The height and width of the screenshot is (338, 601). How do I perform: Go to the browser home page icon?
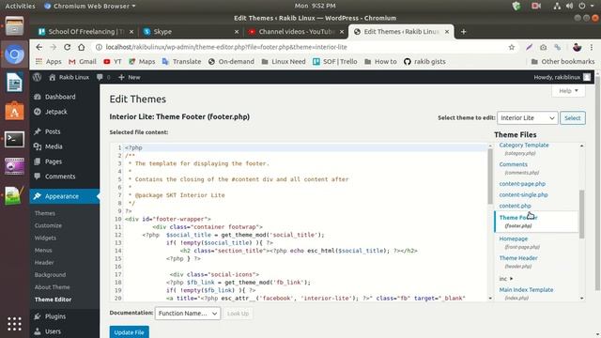tap(82, 47)
